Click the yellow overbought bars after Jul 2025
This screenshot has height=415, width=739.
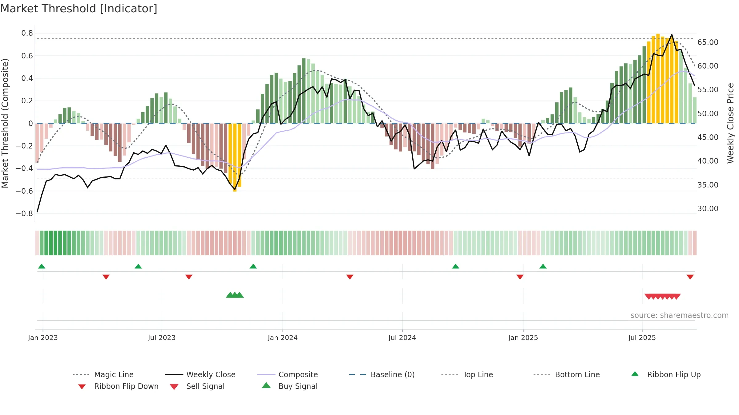[x=662, y=78]
